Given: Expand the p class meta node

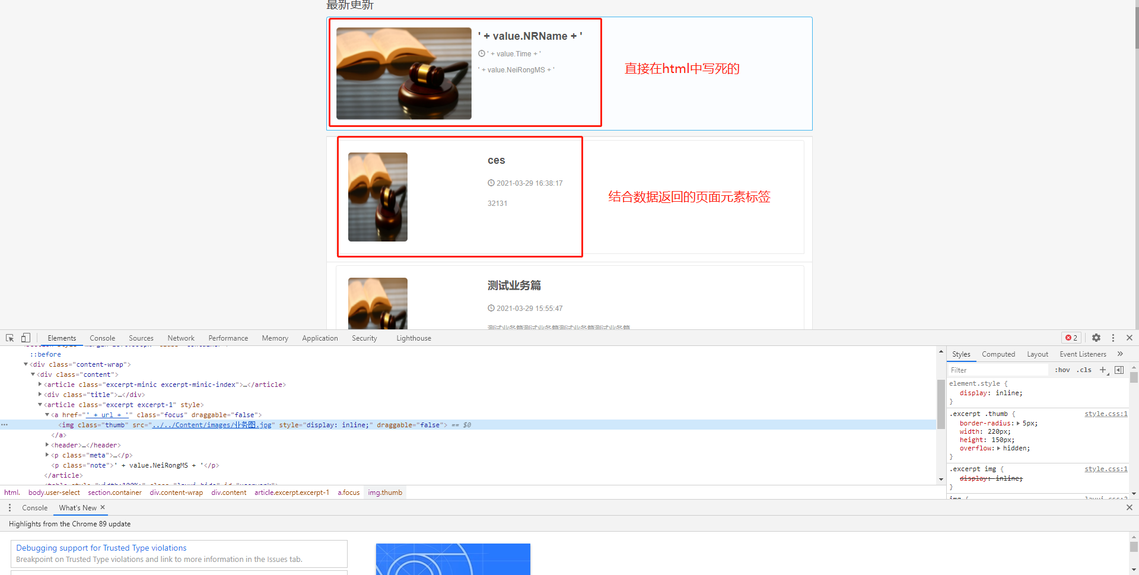Looking at the screenshot, I should click(x=47, y=455).
